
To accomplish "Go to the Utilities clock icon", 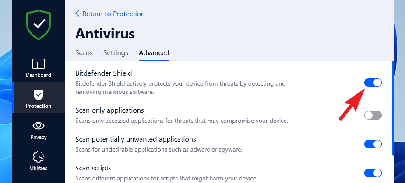I will 39,156.
